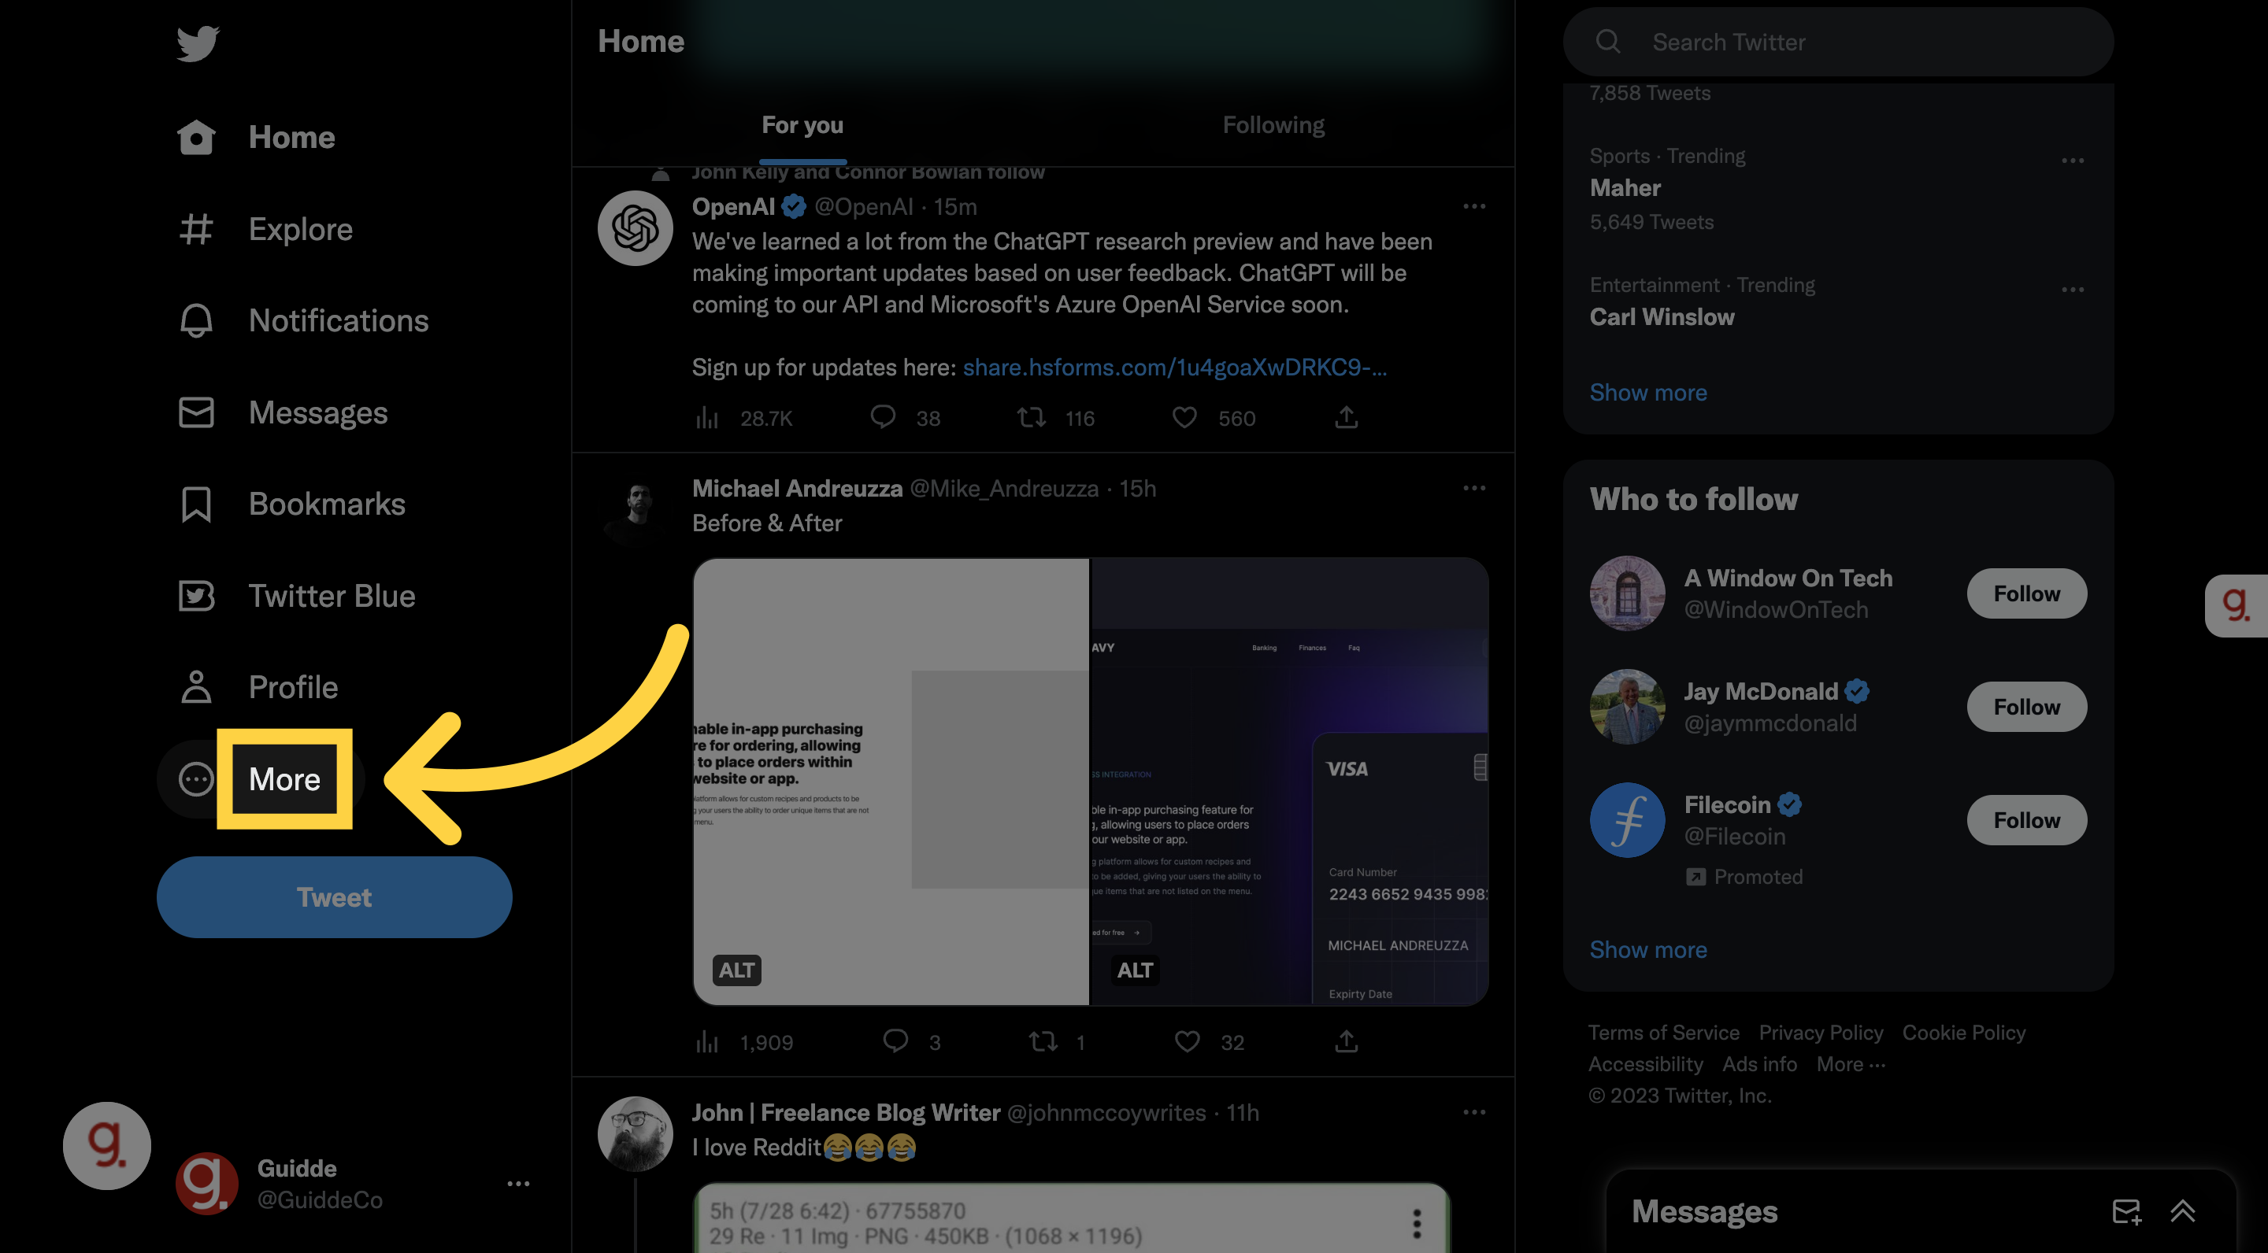Screen dimensions: 2268x1253
Task: Open options for the Maher trending topic
Action: 2073,159
